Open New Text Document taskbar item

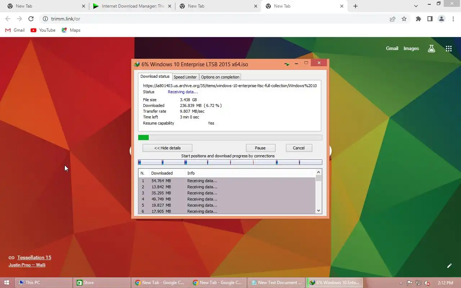[x=277, y=283]
